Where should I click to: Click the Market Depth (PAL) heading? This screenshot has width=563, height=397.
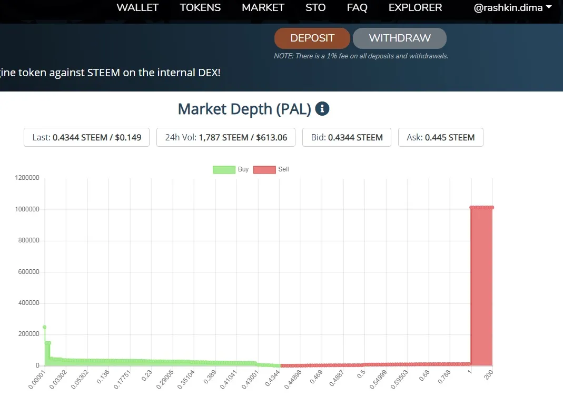(244, 109)
